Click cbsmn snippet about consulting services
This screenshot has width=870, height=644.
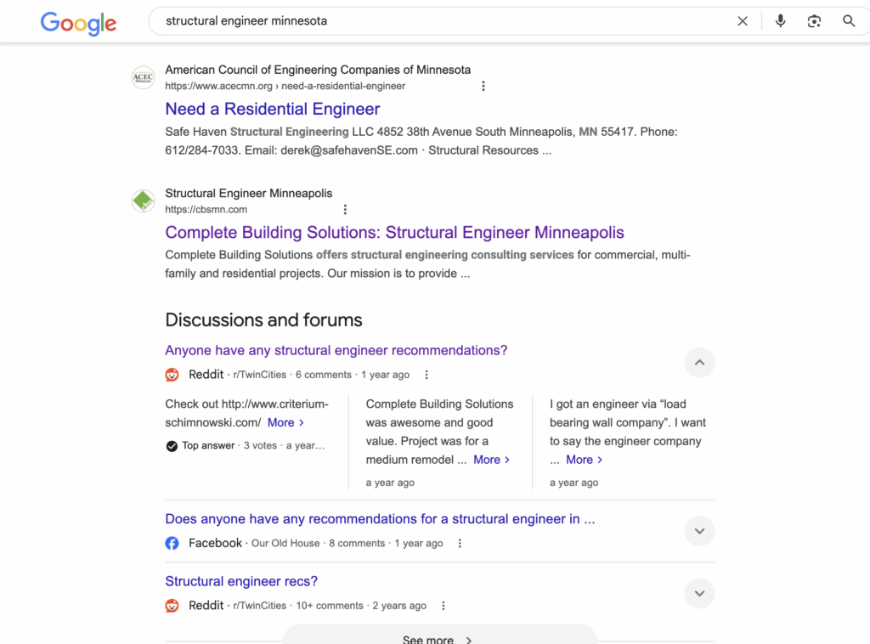(x=428, y=264)
